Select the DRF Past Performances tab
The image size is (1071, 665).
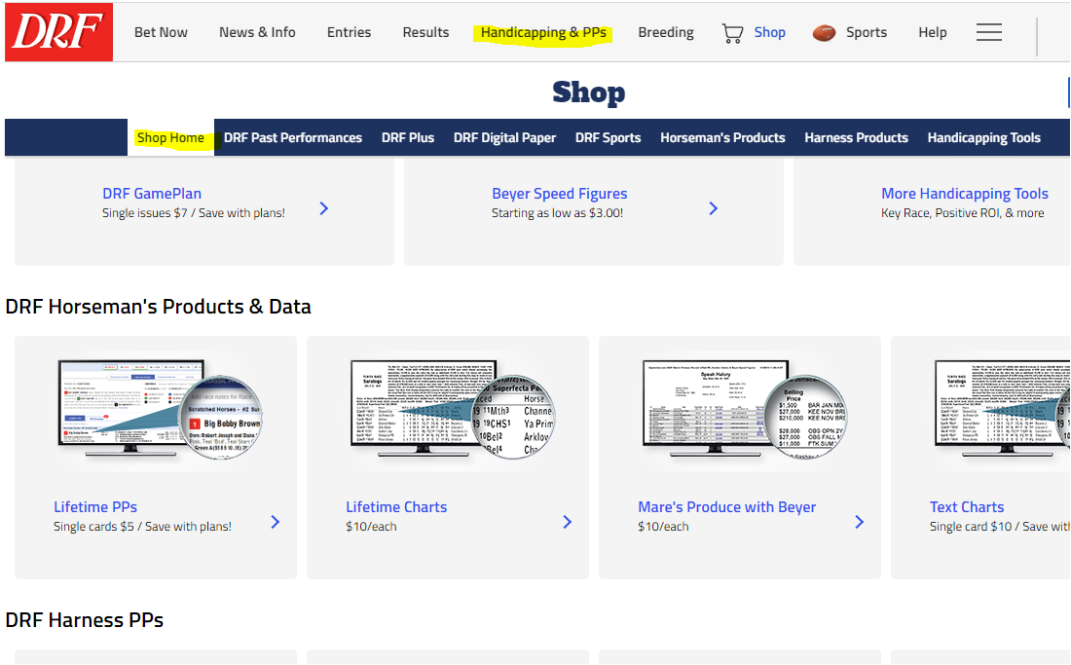293,138
